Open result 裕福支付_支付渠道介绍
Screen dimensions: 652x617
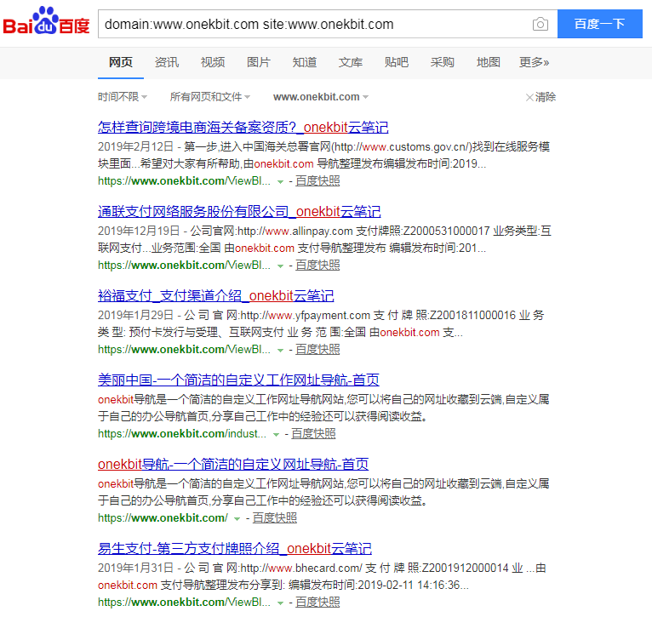tap(216, 295)
